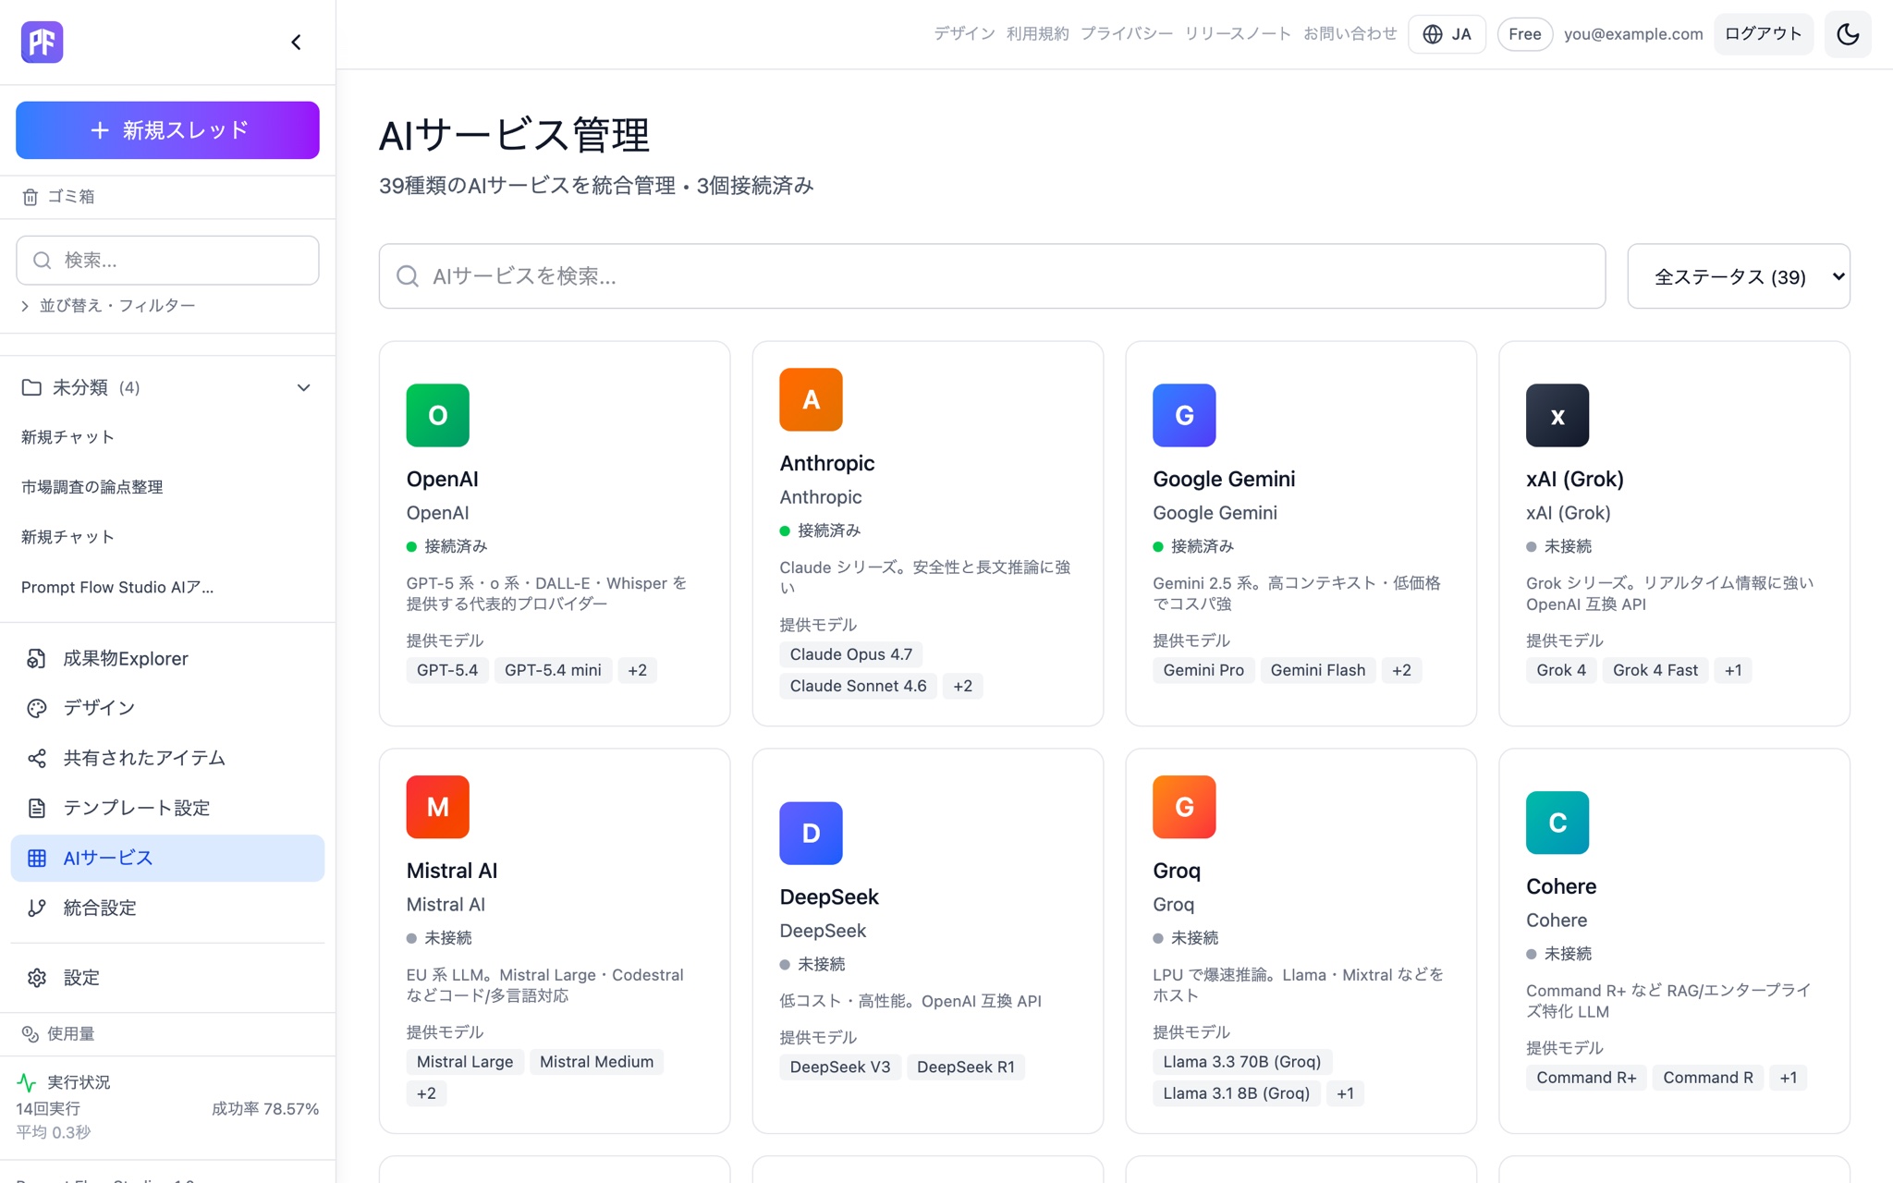Viewport: 1893px width, 1183px height.
Task: Click the Prompt Flow Studio logo icon
Action: (x=42, y=42)
